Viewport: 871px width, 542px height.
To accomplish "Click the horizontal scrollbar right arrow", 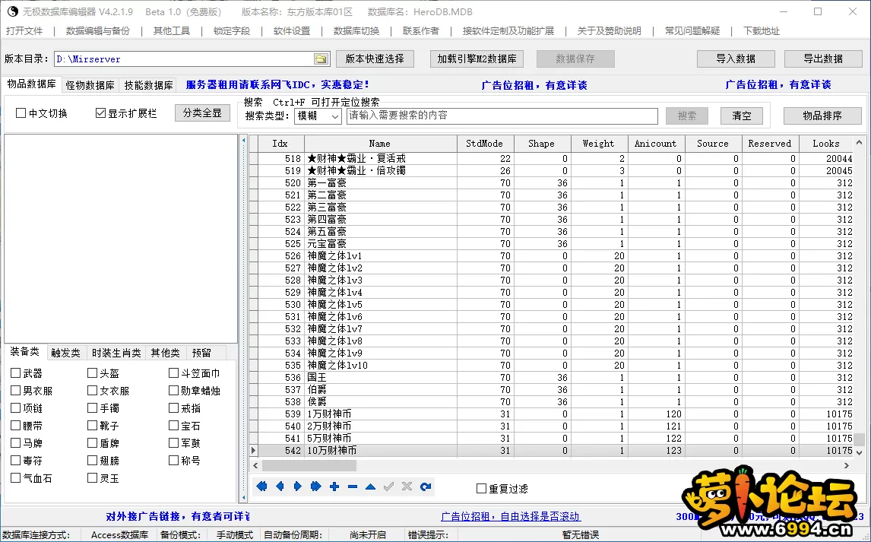I will 847,465.
